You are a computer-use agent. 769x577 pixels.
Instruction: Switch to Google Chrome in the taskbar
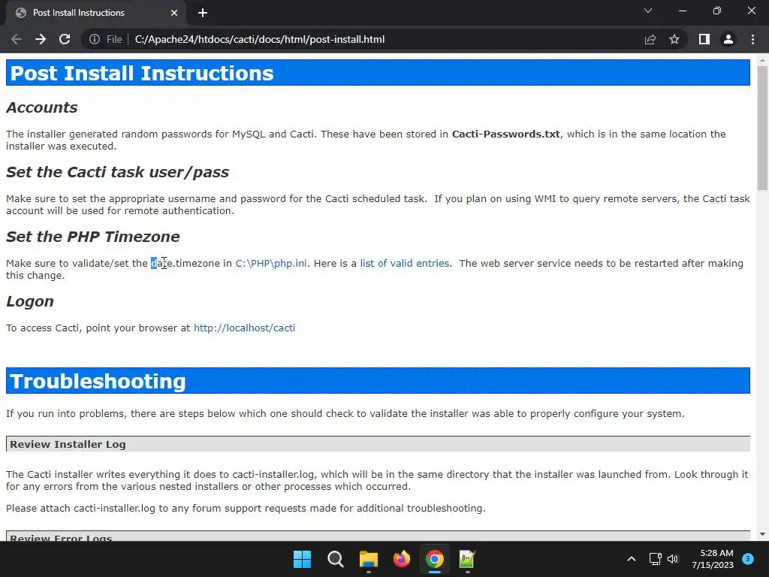435,559
